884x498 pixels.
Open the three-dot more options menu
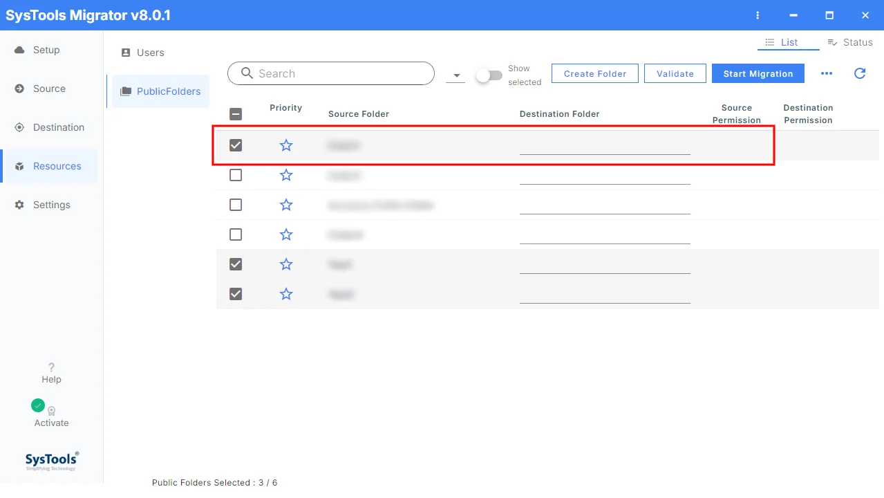point(827,73)
